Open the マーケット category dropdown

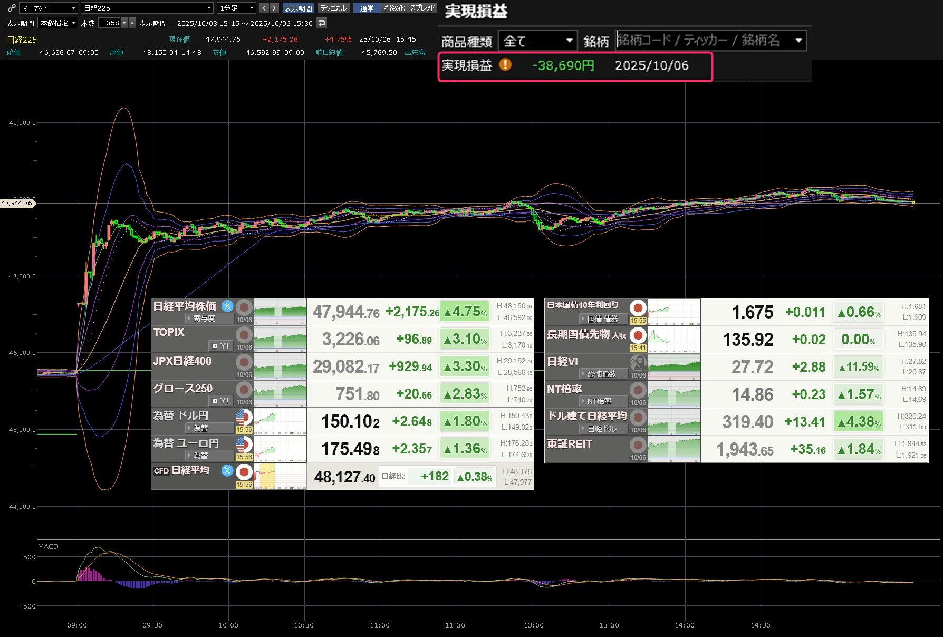click(x=49, y=8)
